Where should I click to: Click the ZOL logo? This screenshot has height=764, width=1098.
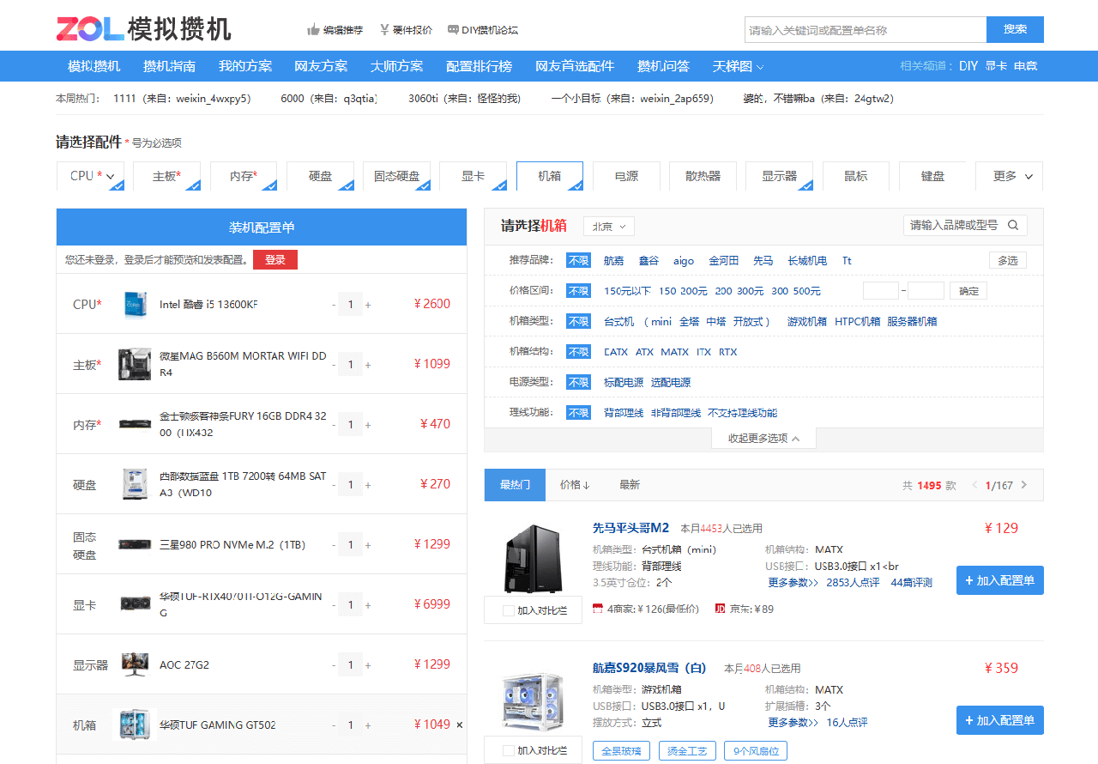tap(90, 28)
